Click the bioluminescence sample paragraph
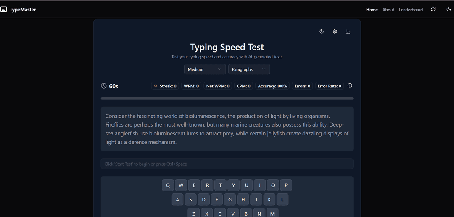 (227, 129)
